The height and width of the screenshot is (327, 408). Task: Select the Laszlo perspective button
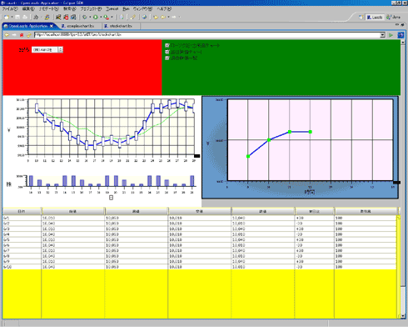(375, 18)
